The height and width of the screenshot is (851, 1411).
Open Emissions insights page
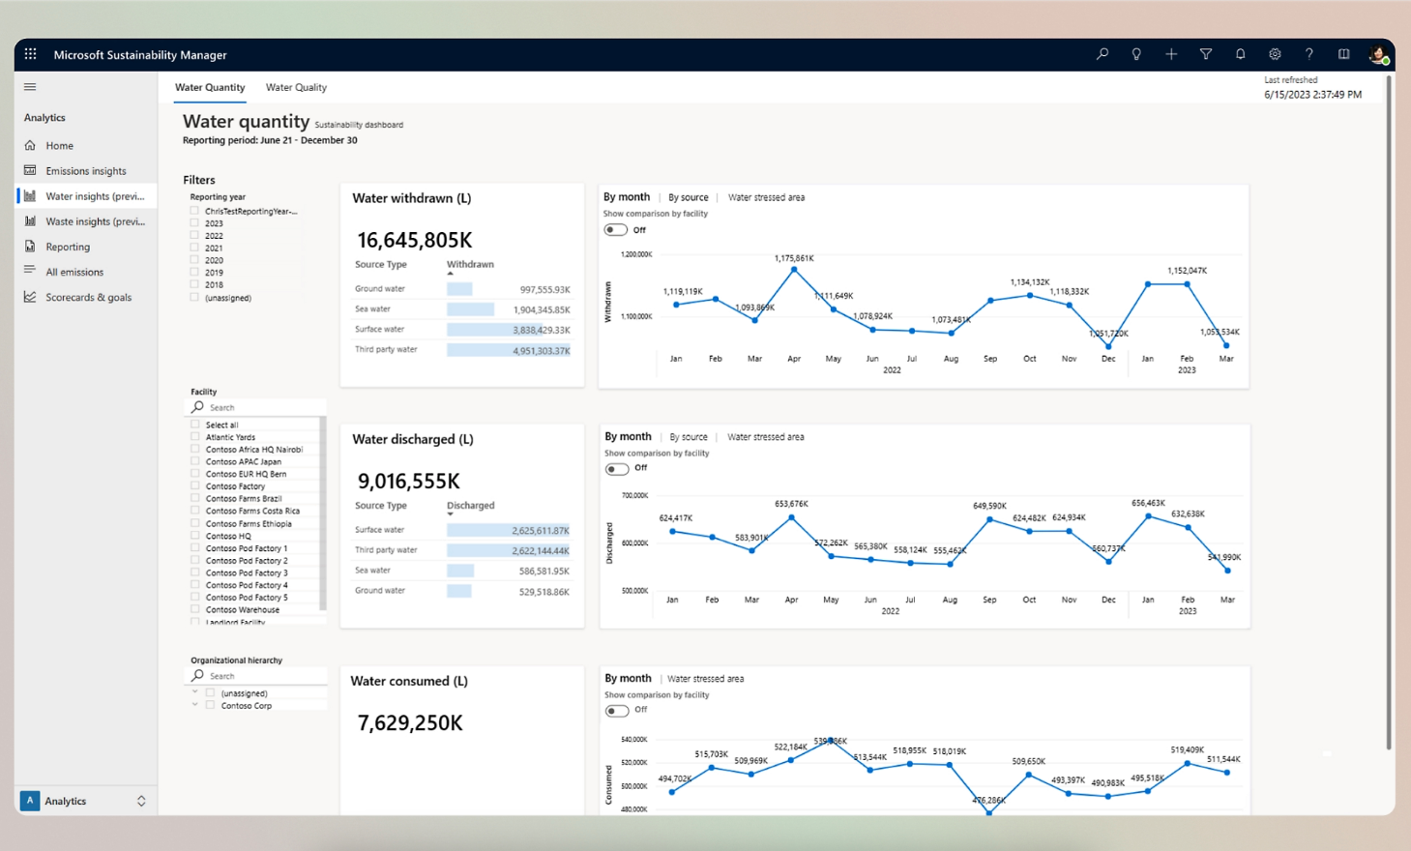coord(86,171)
